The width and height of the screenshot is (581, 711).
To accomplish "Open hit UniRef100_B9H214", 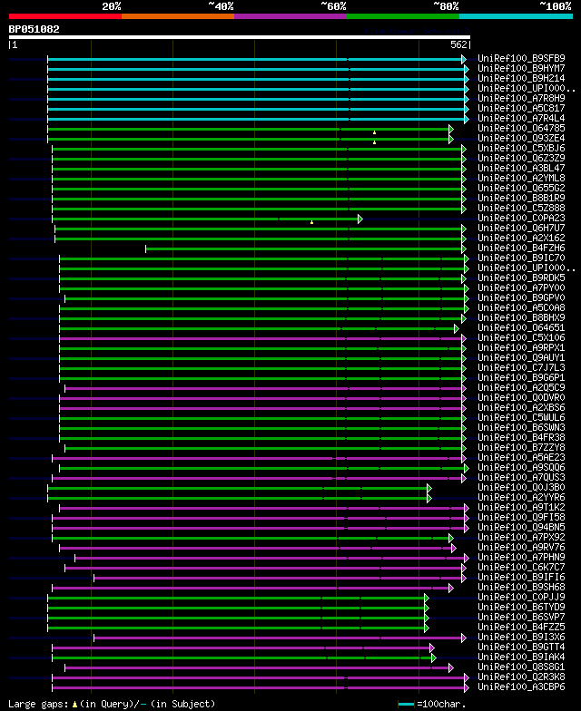I will click(521, 78).
